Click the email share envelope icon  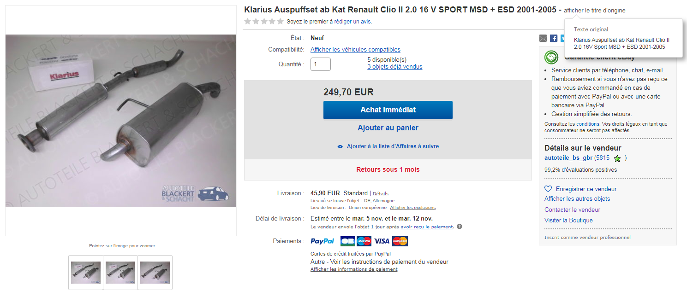click(x=543, y=38)
